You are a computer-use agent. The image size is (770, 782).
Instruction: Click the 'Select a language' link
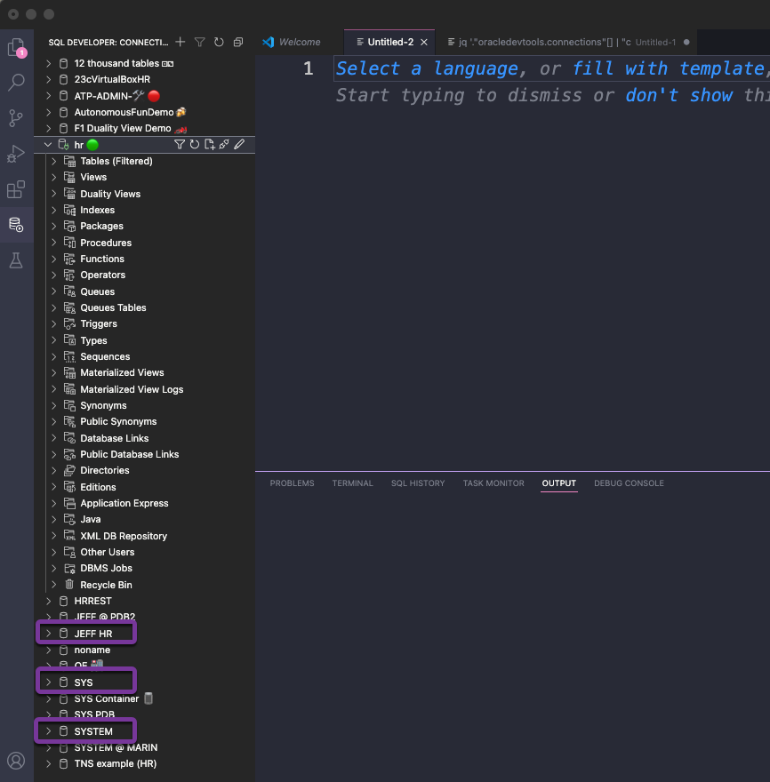click(x=427, y=68)
